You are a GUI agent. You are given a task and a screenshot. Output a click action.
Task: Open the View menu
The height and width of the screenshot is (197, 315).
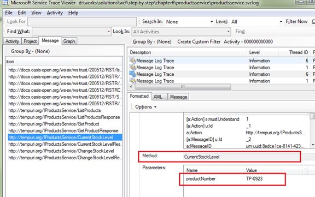pyautogui.click(x=36, y=13)
